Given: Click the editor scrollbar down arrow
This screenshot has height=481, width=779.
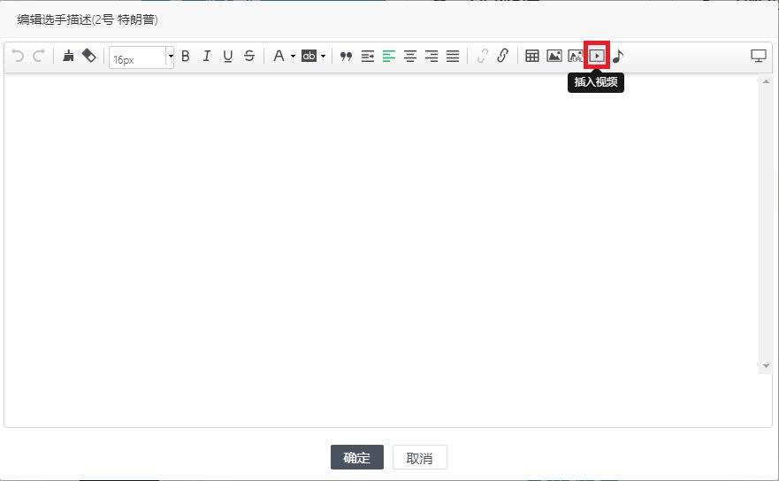Looking at the screenshot, I should 766,366.
